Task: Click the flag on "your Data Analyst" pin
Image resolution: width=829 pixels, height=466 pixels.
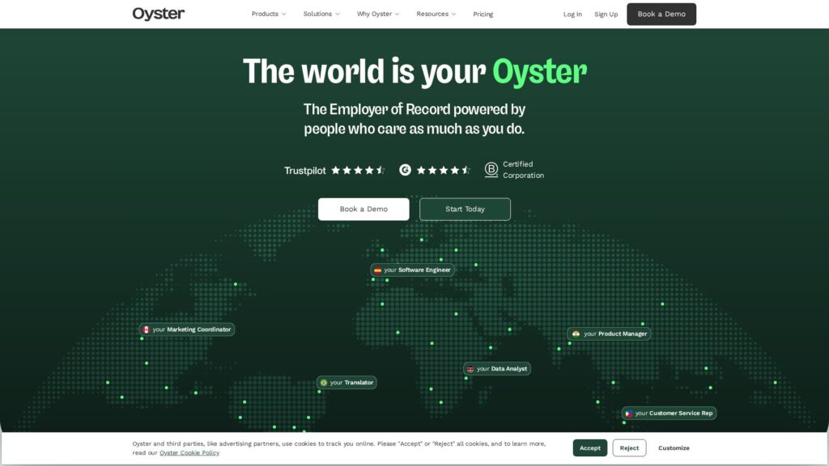Action: tap(472, 368)
